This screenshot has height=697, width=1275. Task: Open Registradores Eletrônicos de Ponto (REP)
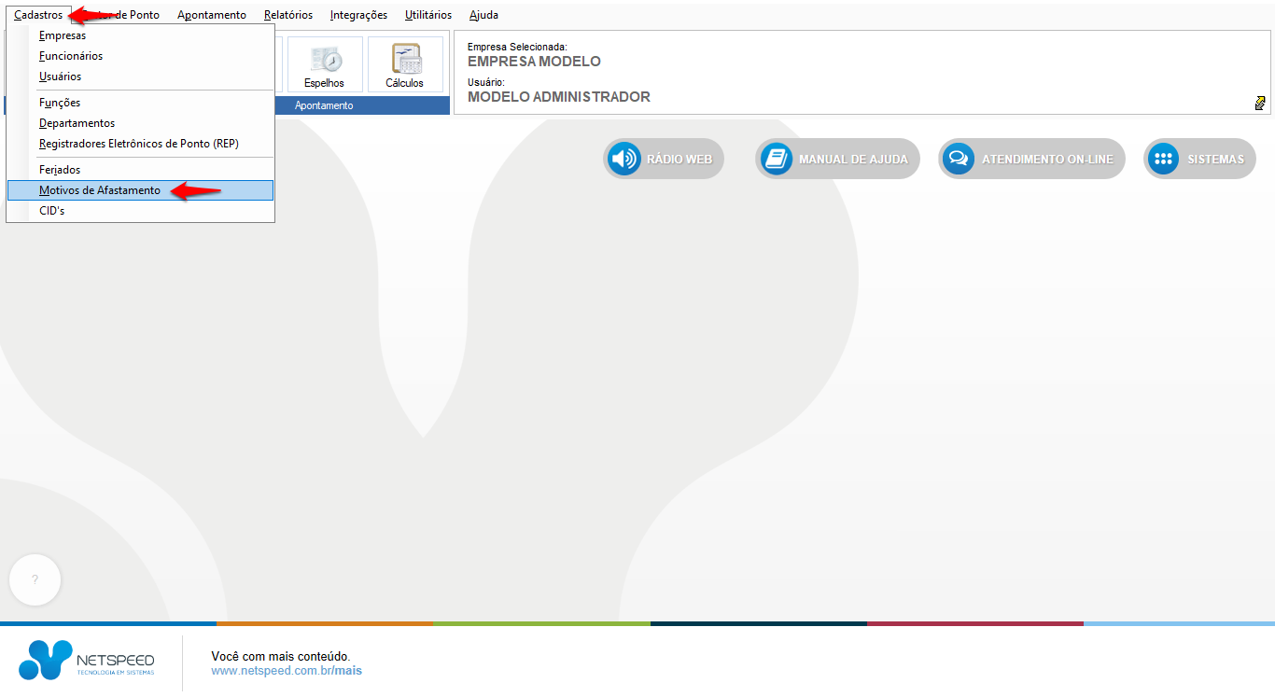[141, 144]
